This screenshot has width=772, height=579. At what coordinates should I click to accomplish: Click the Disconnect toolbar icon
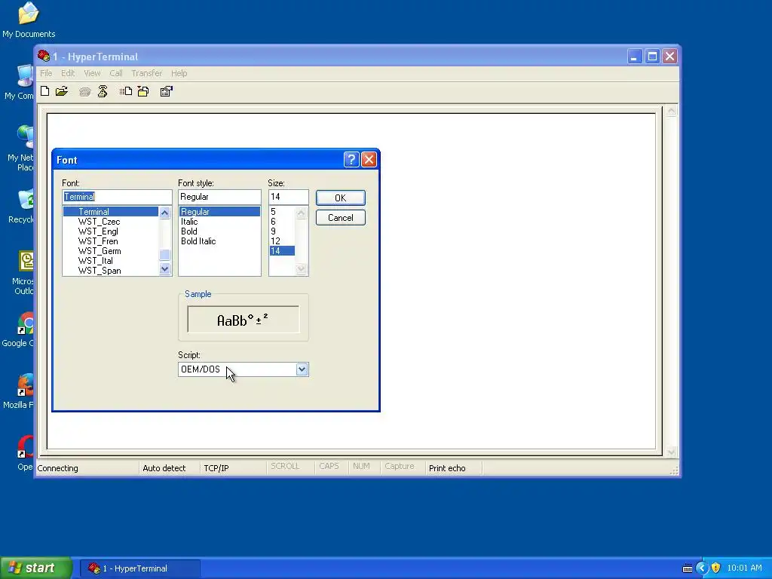(x=103, y=91)
